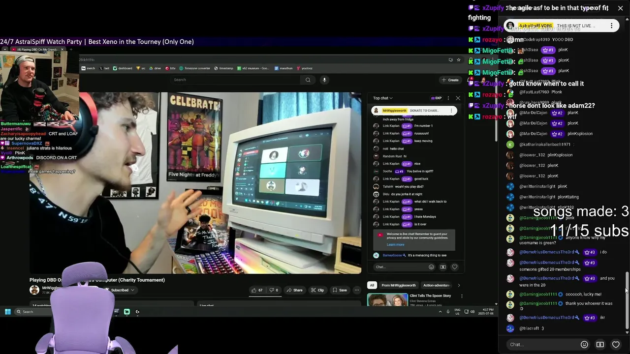Click the YouTube search field

[x=236, y=80]
